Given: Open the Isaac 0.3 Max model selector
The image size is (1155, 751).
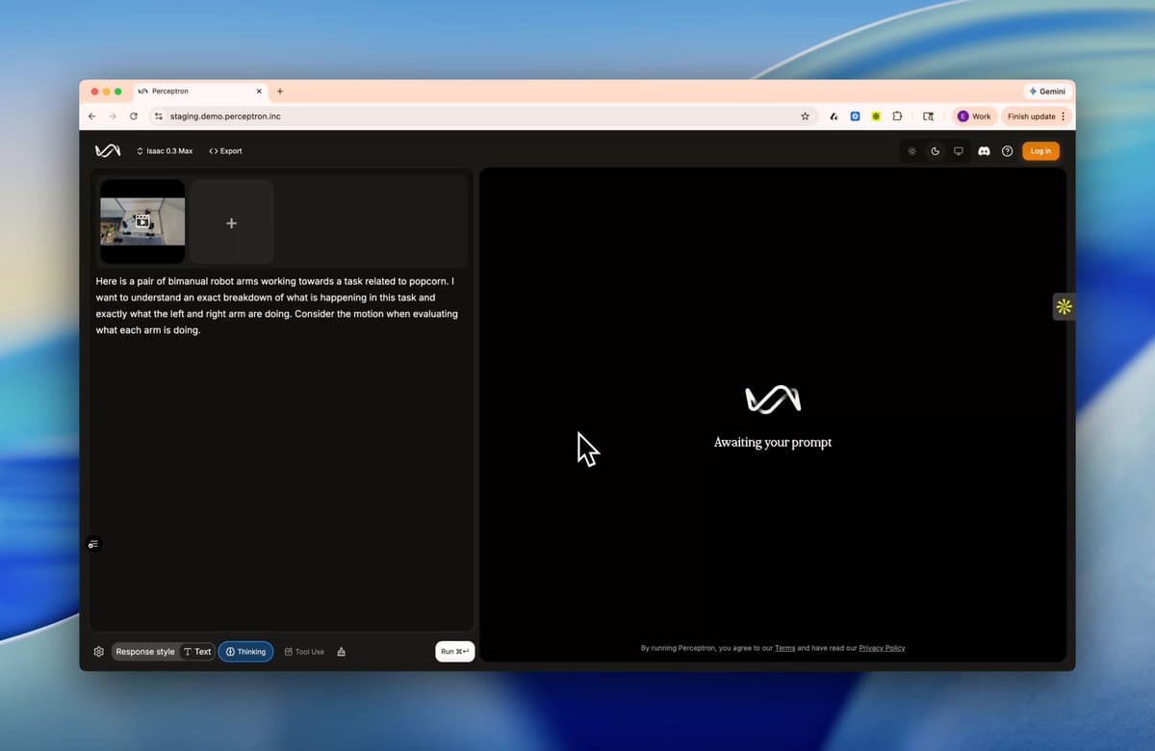Looking at the screenshot, I should pyautogui.click(x=165, y=151).
